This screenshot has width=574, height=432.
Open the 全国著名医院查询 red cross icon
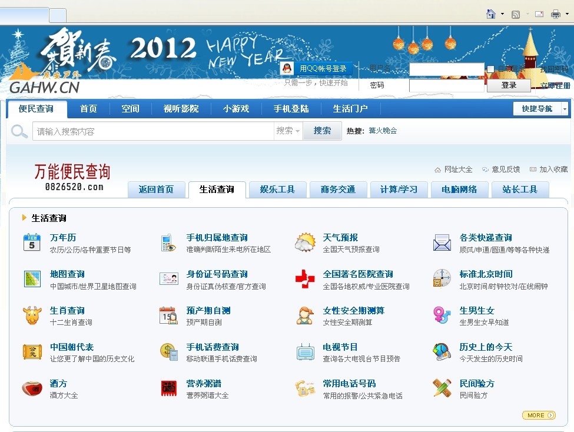click(305, 279)
